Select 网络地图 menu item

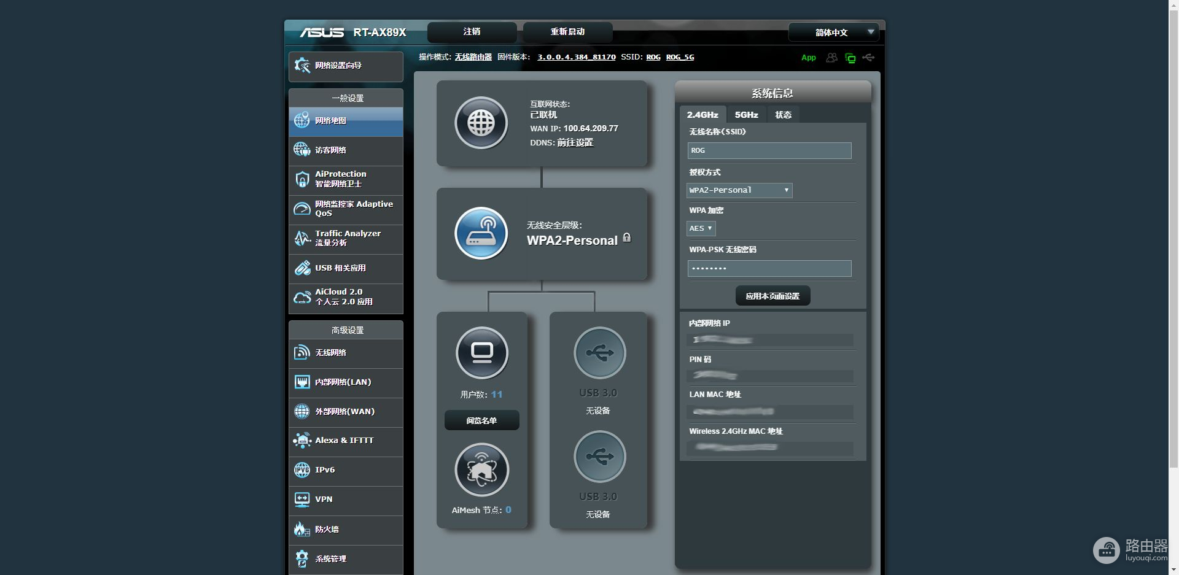coord(346,121)
